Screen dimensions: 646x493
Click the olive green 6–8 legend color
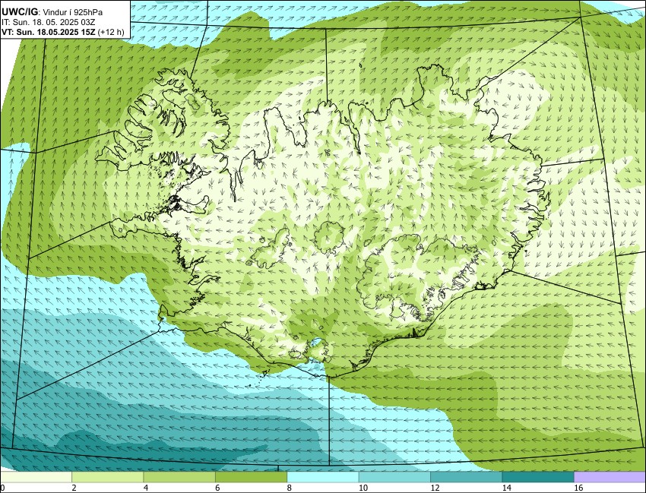click(x=251, y=477)
